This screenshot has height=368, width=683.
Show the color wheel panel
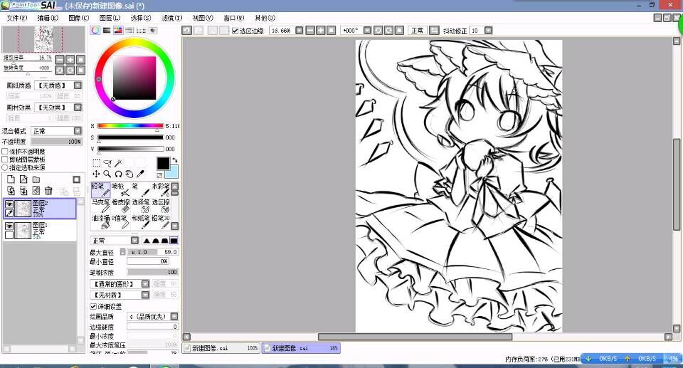pos(95,31)
